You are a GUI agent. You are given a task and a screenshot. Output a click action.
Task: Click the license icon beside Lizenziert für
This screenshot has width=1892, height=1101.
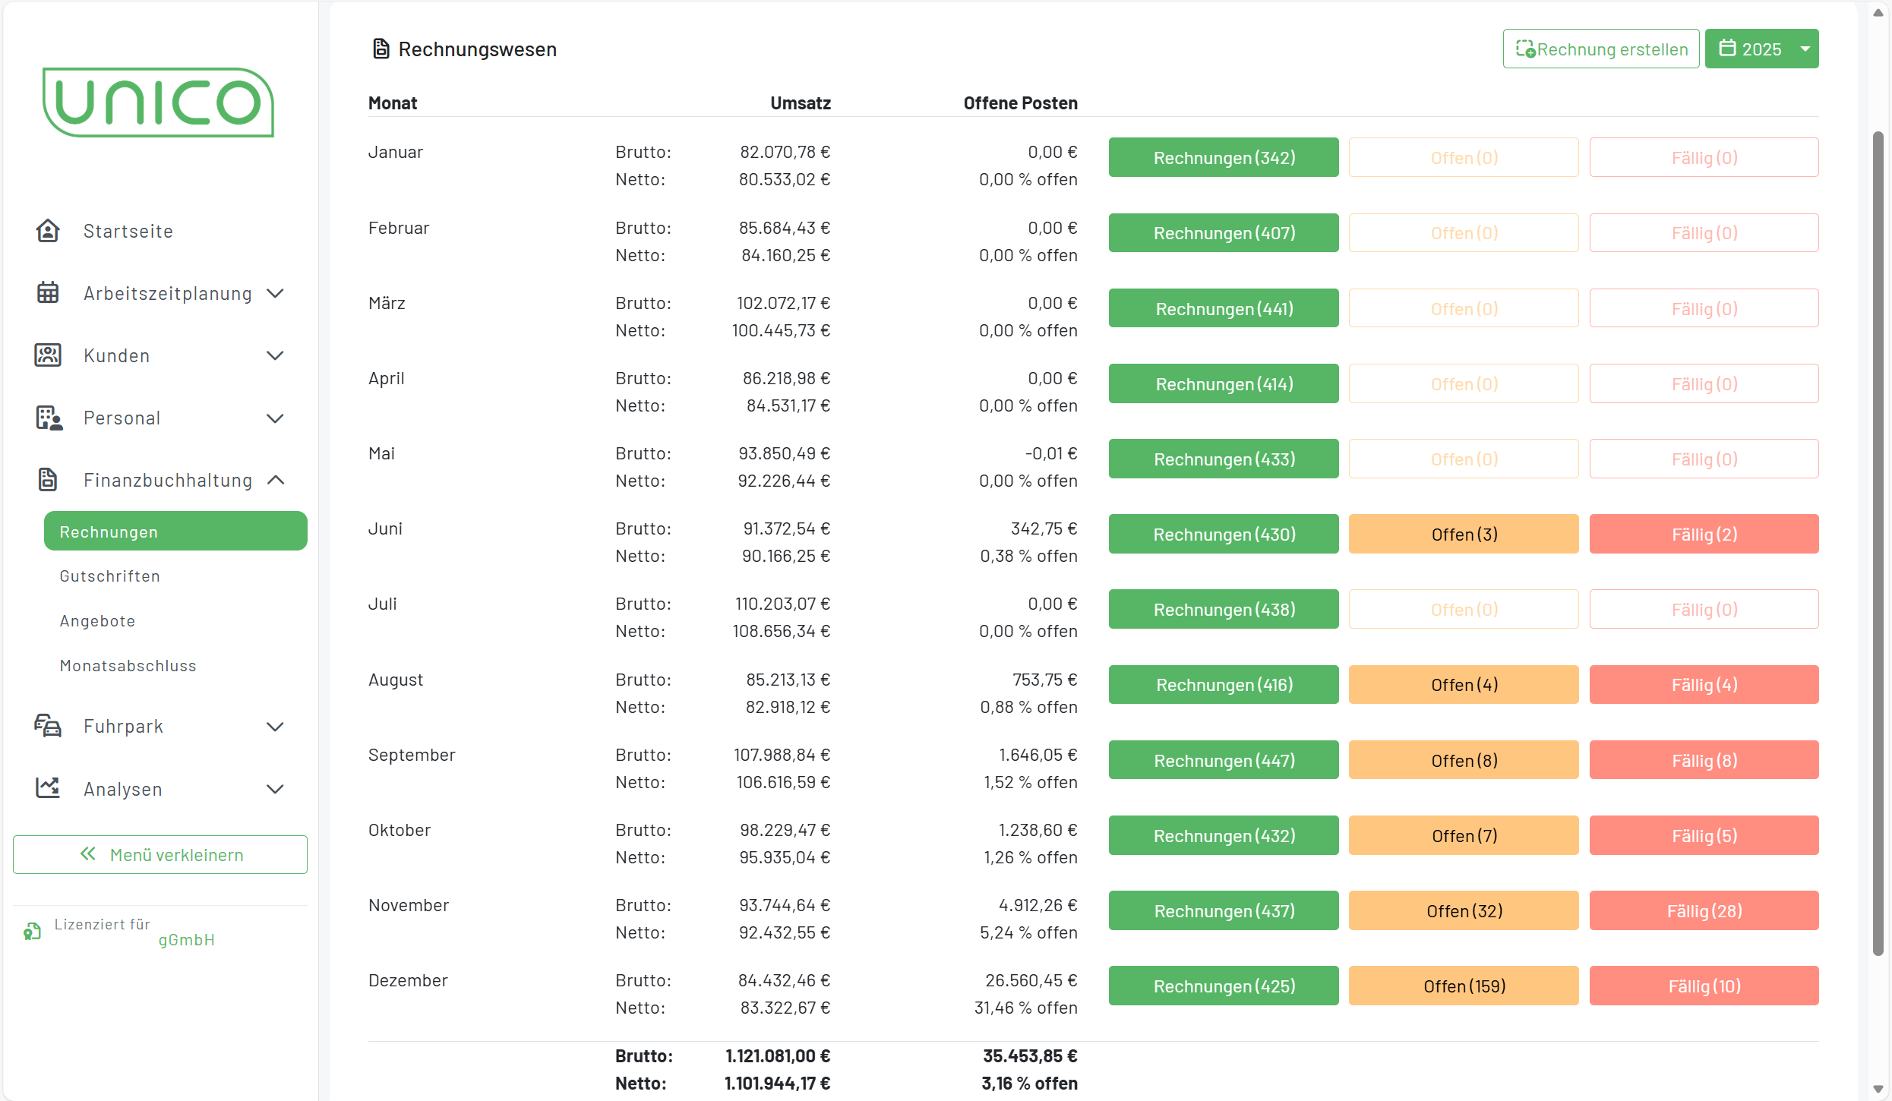tap(32, 932)
